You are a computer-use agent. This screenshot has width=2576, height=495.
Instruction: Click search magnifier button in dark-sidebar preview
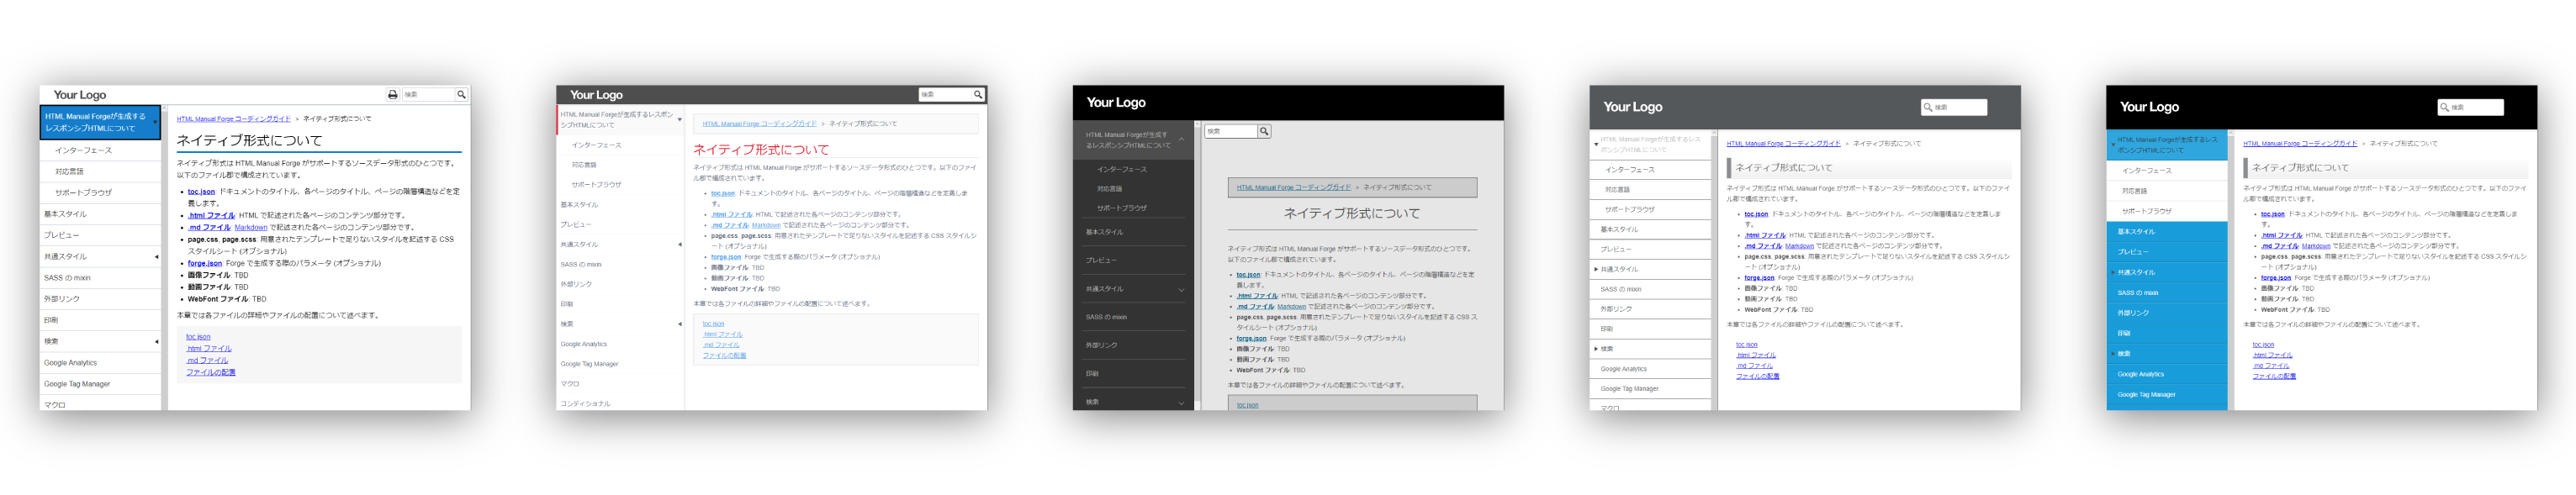point(1264,131)
